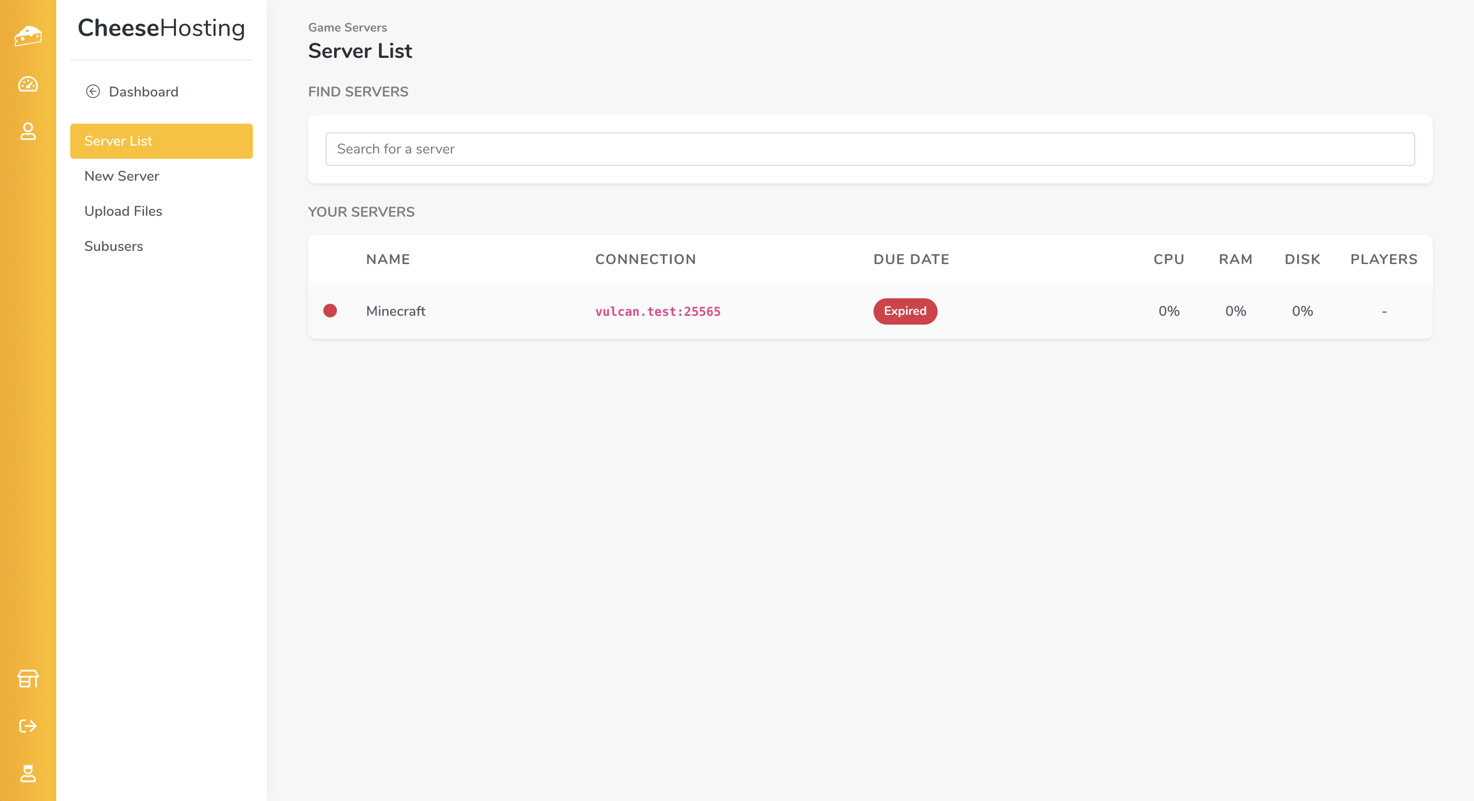1474x801 pixels.
Task: Click the back arrow beside Dashboard
Action: point(93,92)
